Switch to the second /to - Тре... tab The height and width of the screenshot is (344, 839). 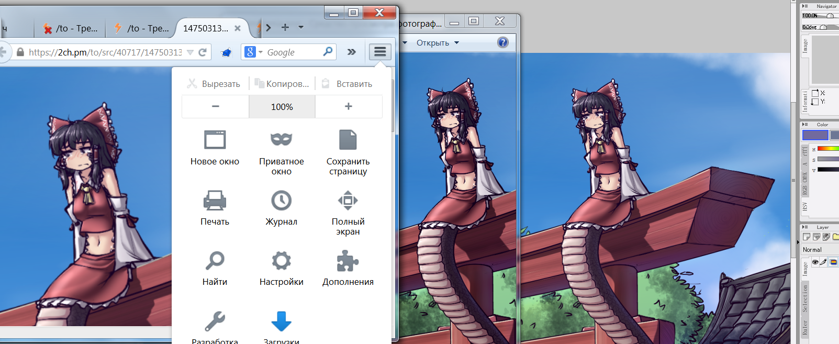coord(142,28)
